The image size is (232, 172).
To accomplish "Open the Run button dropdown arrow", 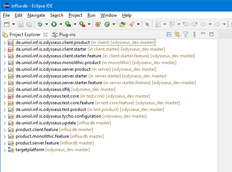I will pos(61,25).
